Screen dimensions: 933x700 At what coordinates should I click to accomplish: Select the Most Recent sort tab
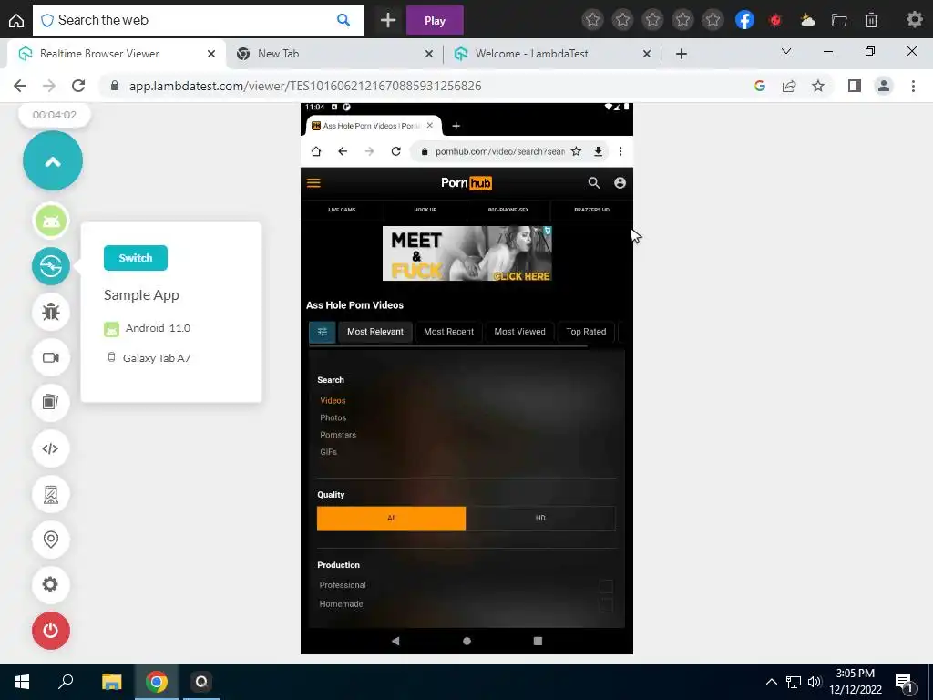pyautogui.click(x=448, y=332)
